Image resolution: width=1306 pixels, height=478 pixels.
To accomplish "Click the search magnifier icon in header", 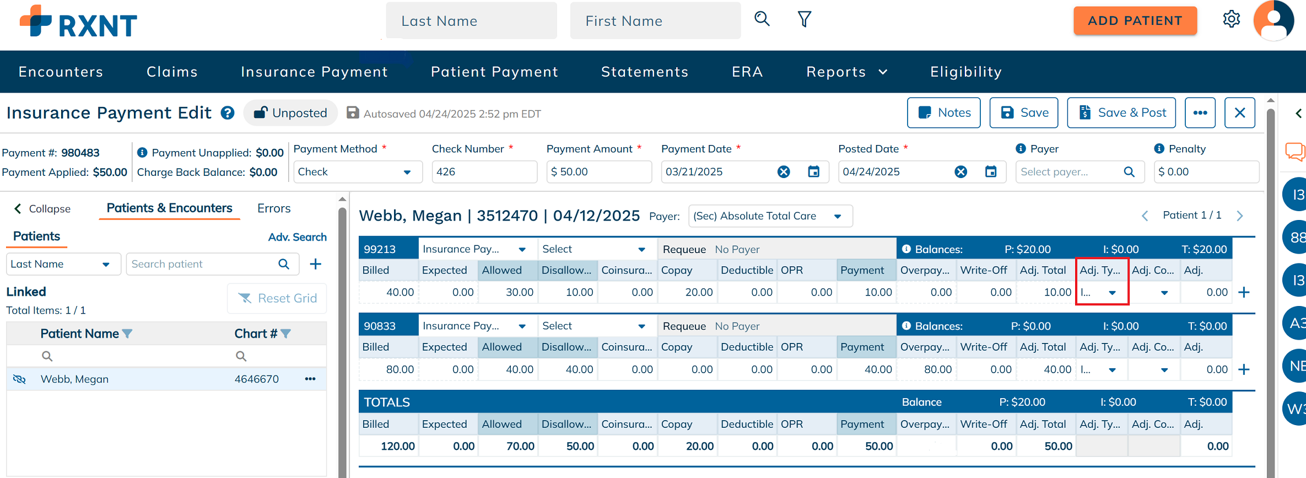I will [x=762, y=19].
